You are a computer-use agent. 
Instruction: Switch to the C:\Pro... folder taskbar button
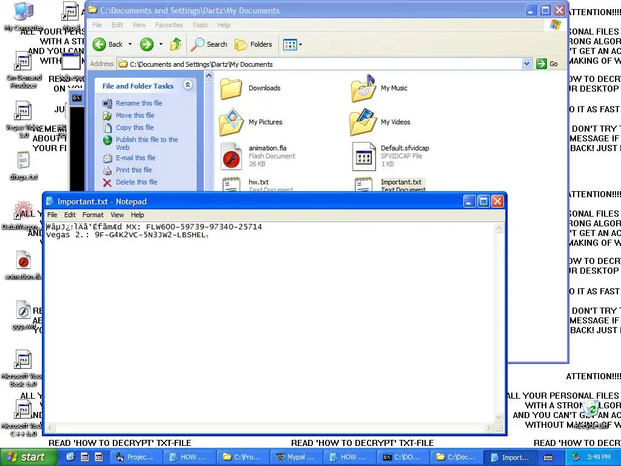243,458
